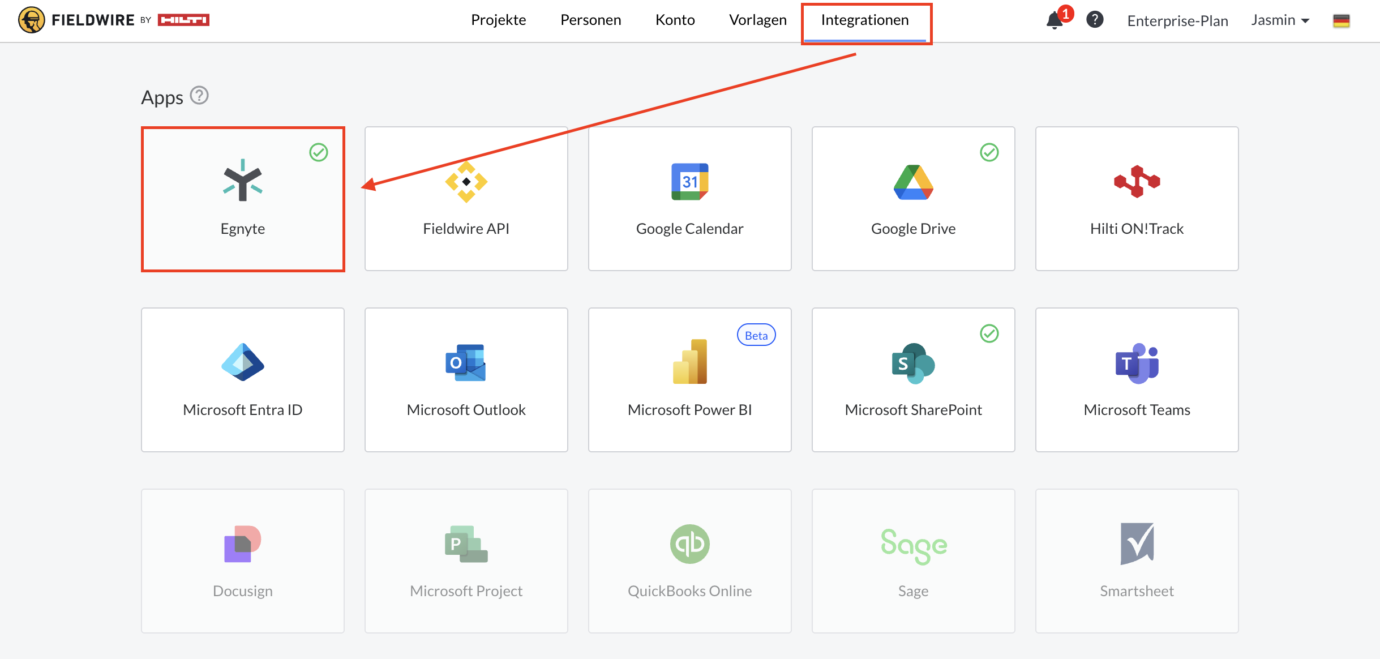
Task: Select the Google Drive triangle icon
Action: (913, 182)
